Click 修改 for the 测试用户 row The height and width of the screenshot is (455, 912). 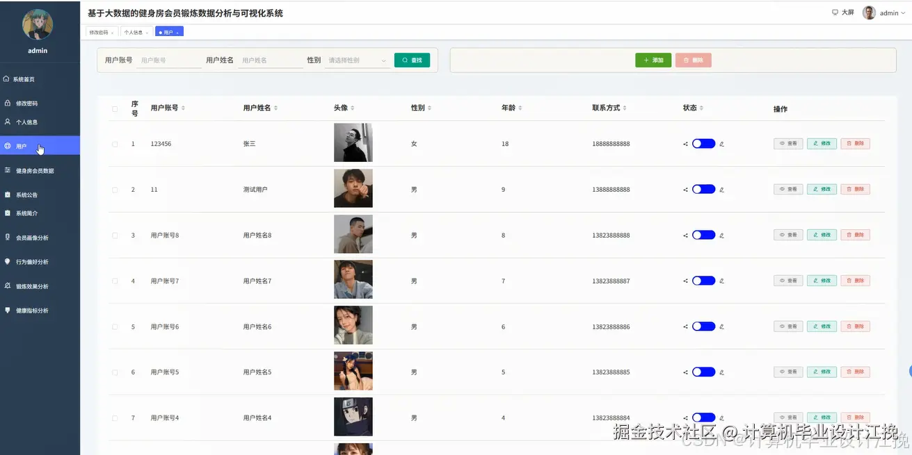click(822, 189)
